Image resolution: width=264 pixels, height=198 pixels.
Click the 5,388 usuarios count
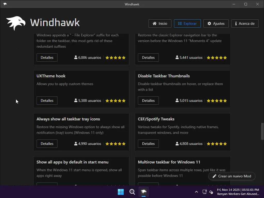coord(88,101)
